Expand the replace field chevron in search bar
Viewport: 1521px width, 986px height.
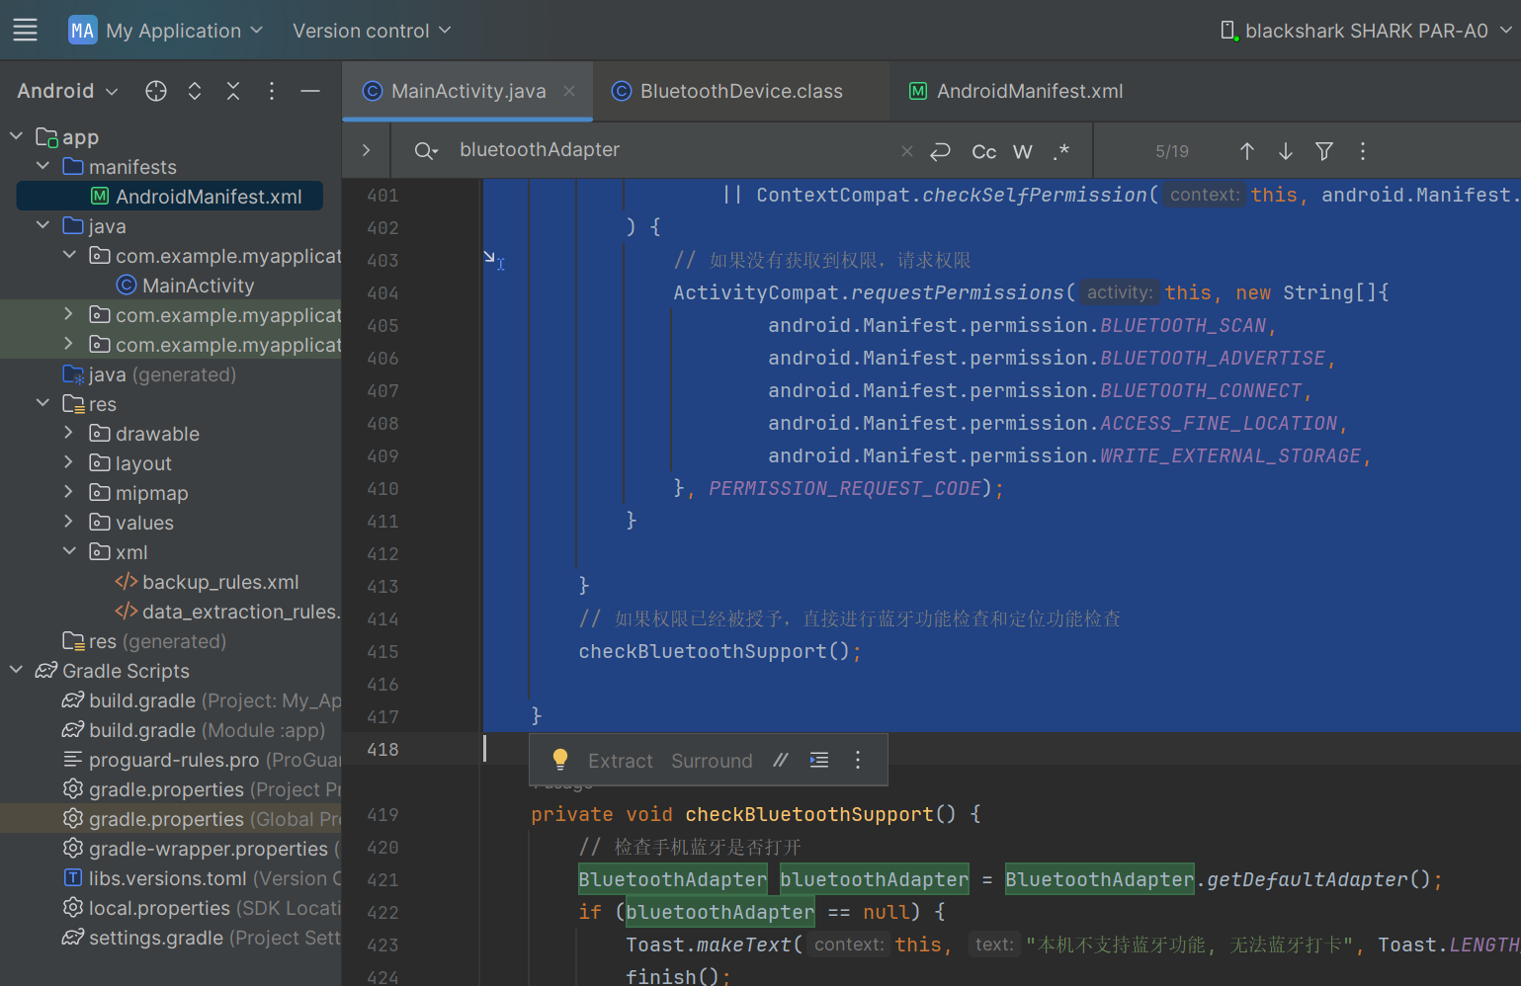(366, 150)
